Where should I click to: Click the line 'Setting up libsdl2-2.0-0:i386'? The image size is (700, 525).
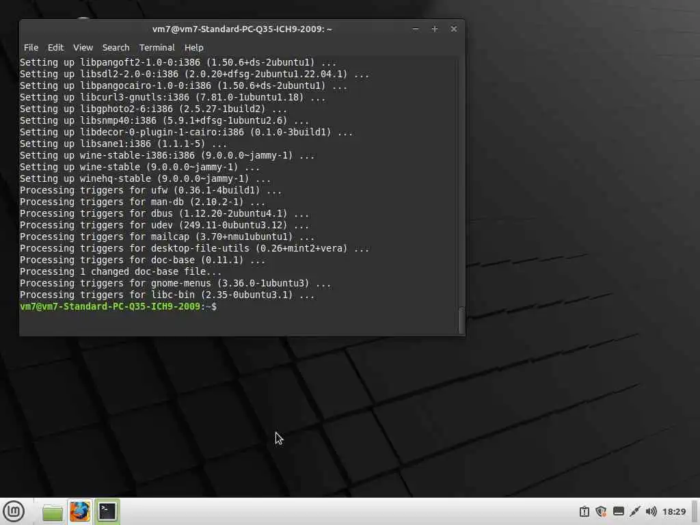coord(195,74)
